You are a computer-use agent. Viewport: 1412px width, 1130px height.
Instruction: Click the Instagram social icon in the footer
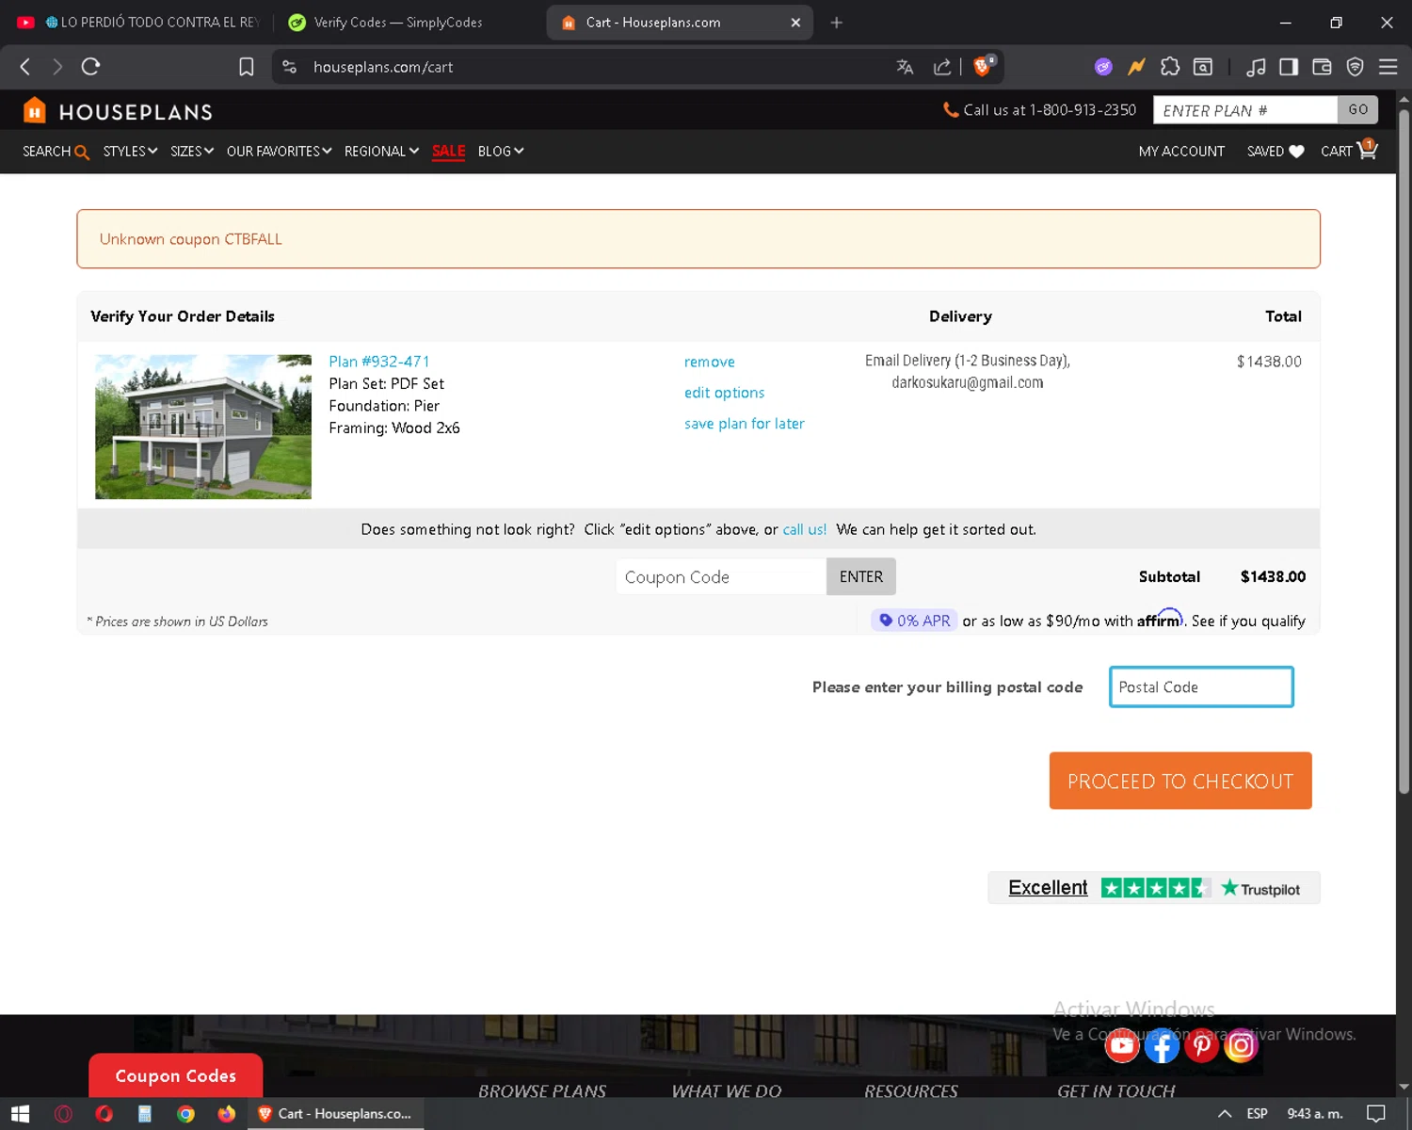tap(1241, 1045)
